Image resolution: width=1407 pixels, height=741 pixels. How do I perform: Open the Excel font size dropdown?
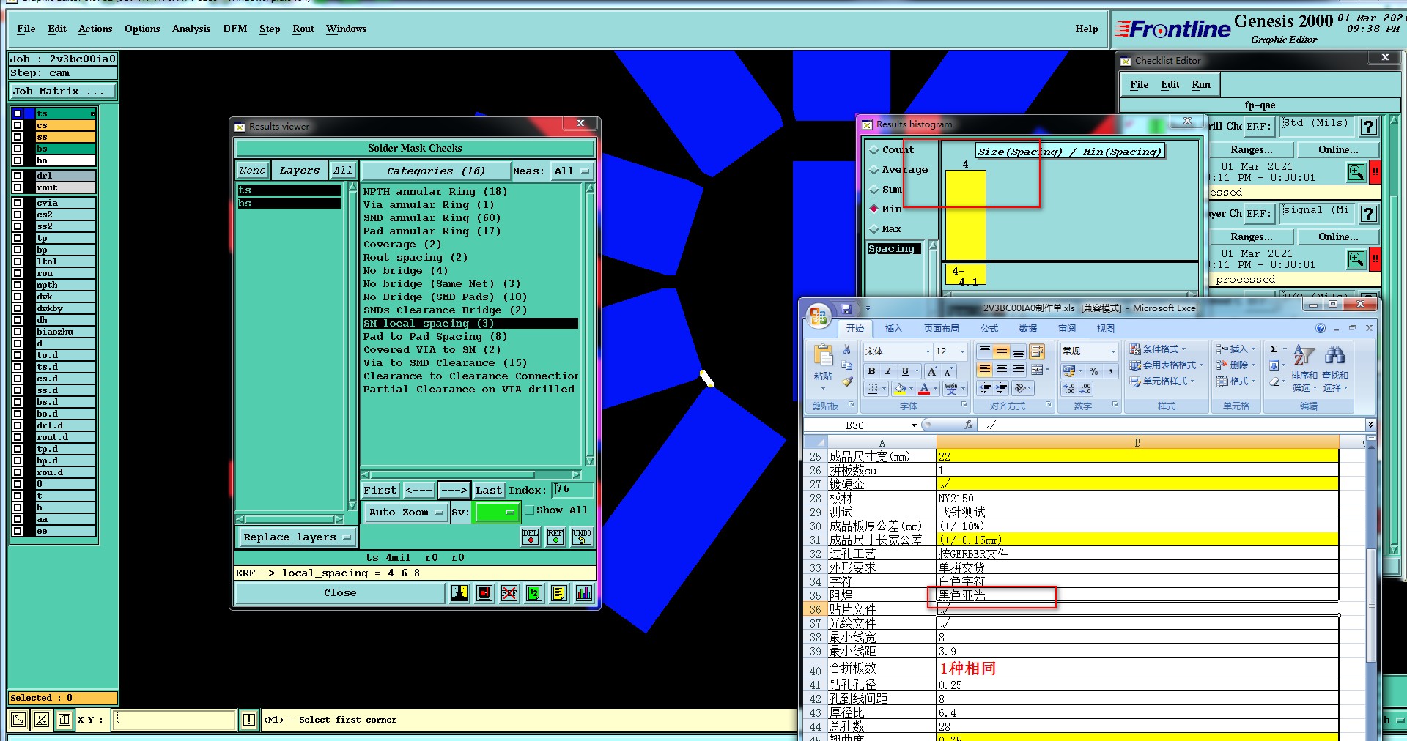coord(963,351)
